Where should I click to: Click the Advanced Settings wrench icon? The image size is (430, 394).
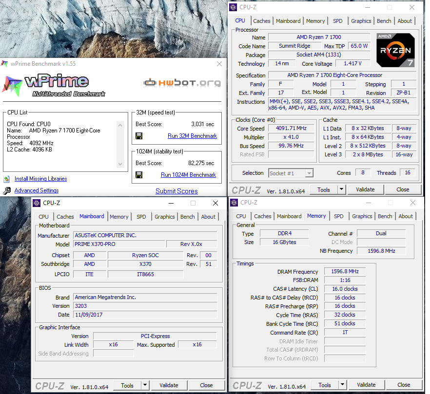point(7,190)
